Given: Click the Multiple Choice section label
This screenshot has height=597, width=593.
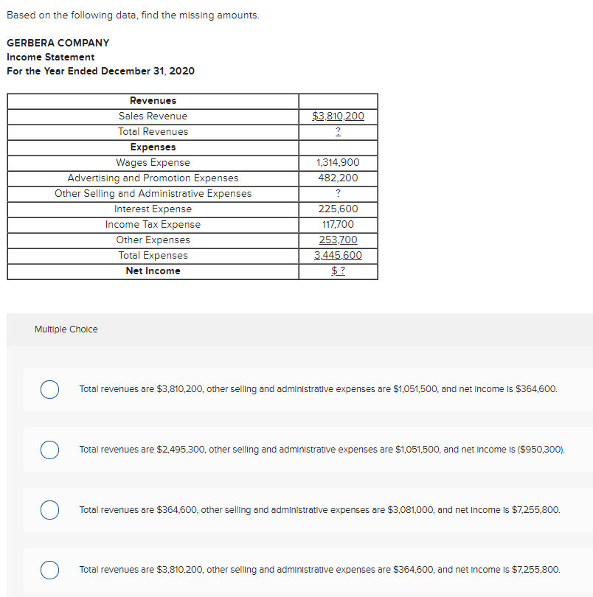Looking at the screenshot, I should point(66,329).
